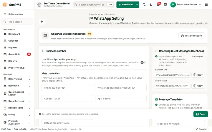Click the info icon beside save note
212x132 pixels.
click(40, 114)
